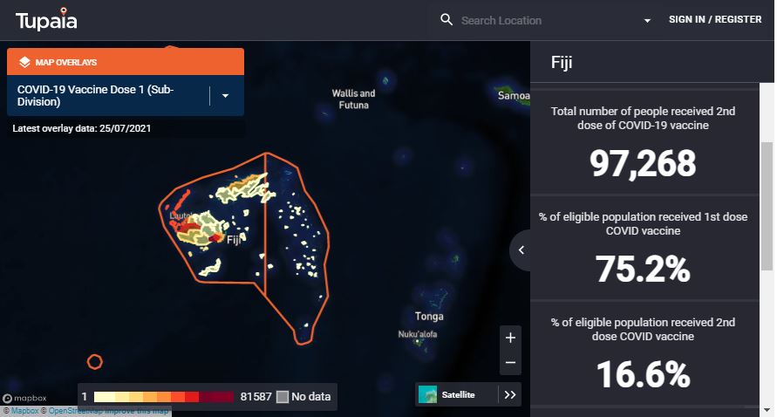
Task: Click the 97,268 second dose value
Action: pos(643,163)
